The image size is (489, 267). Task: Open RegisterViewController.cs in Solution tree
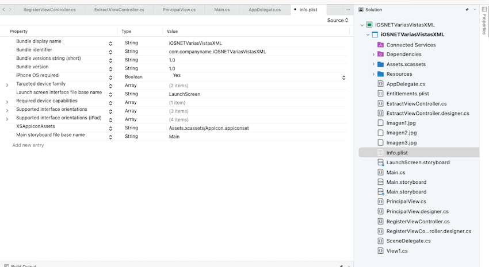(418, 222)
